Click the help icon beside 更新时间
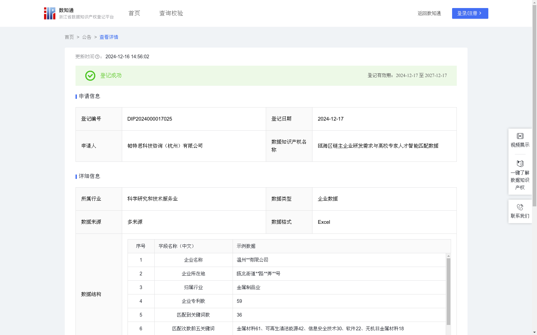The width and height of the screenshot is (537, 335). click(97, 57)
